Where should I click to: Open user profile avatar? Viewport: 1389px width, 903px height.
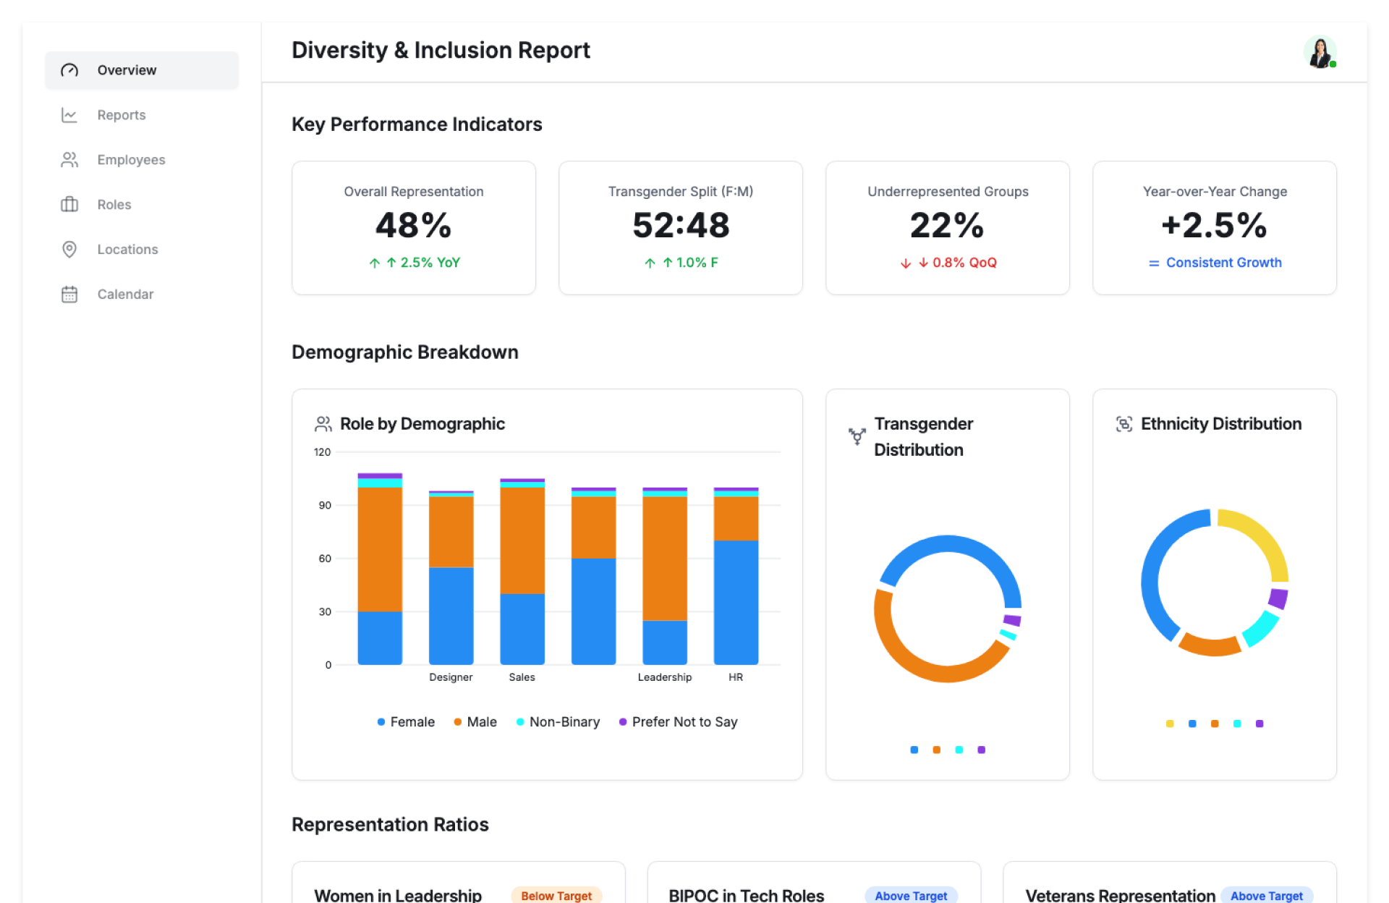[x=1320, y=52]
